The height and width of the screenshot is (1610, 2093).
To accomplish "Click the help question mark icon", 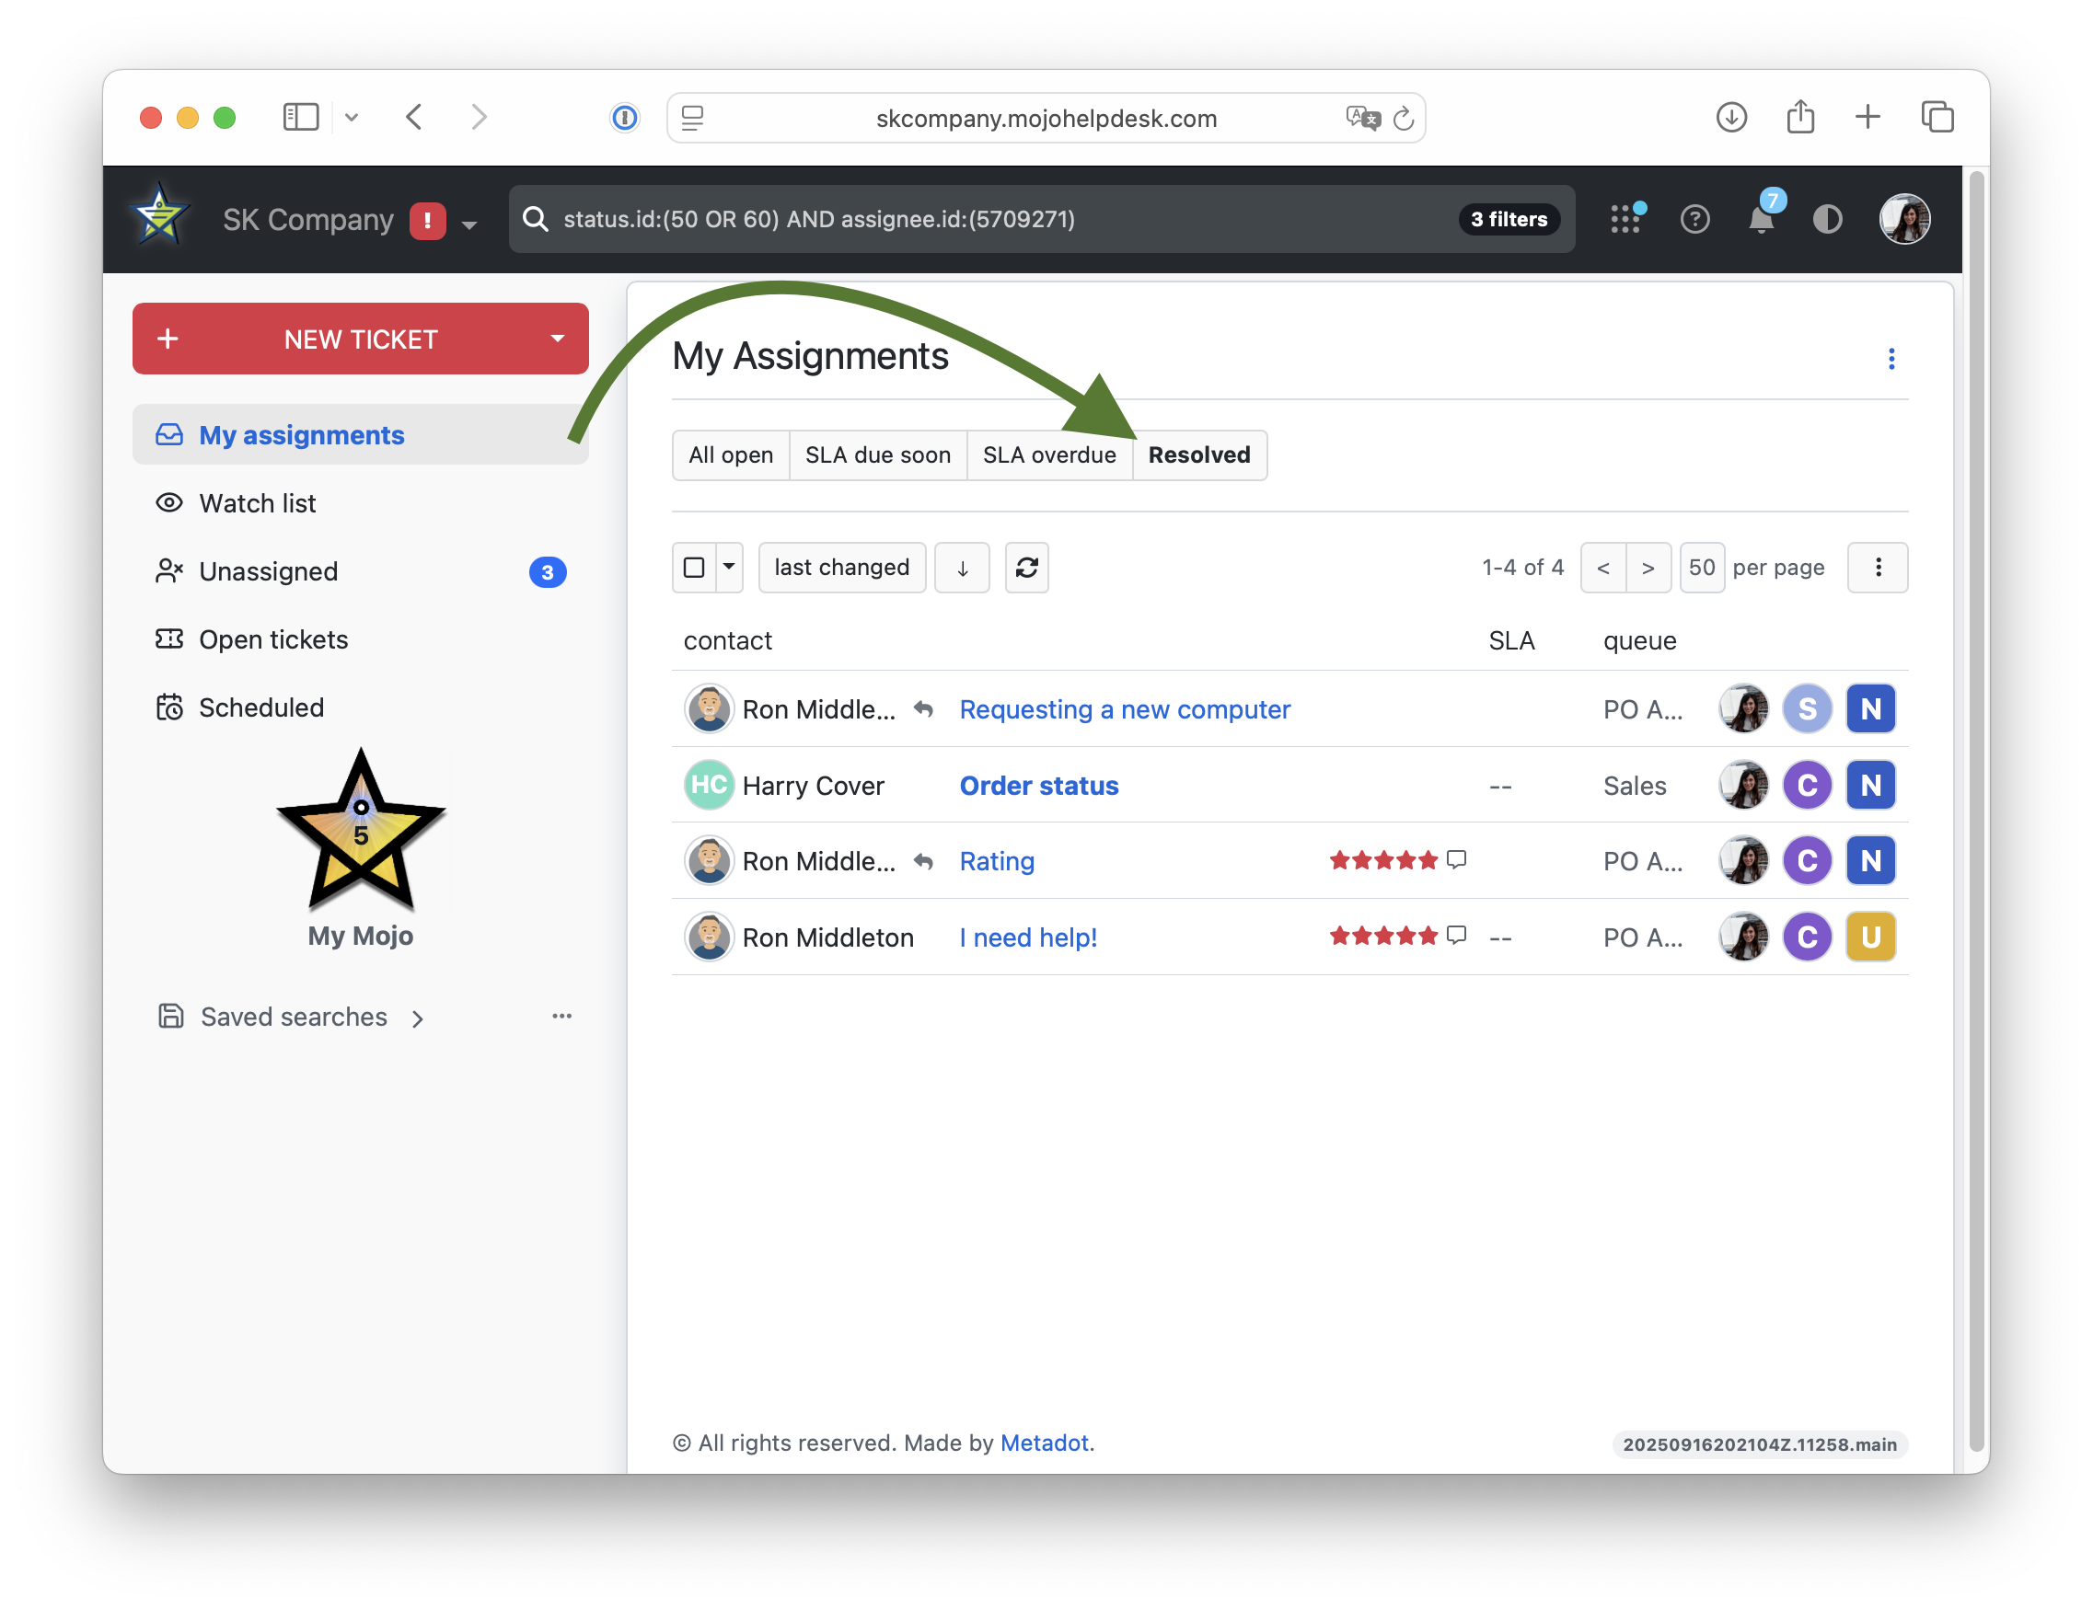I will [1694, 219].
